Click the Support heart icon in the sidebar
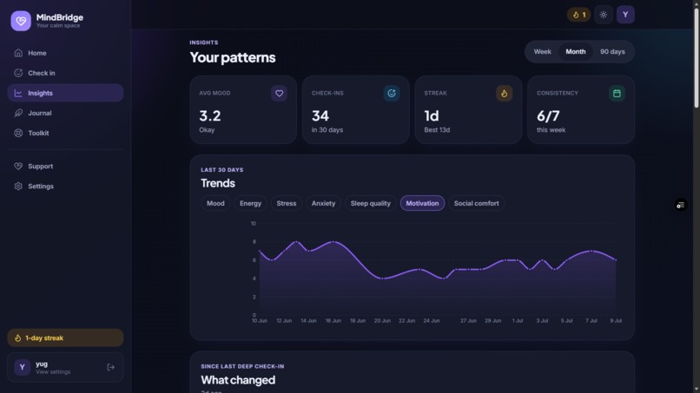The height and width of the screenshot is (393, 700). 18,167
